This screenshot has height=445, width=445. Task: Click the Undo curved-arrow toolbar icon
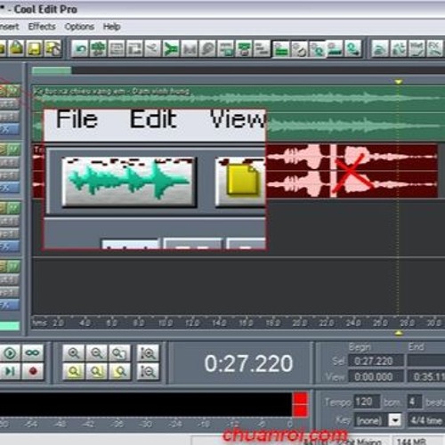[x=80, y=48]
